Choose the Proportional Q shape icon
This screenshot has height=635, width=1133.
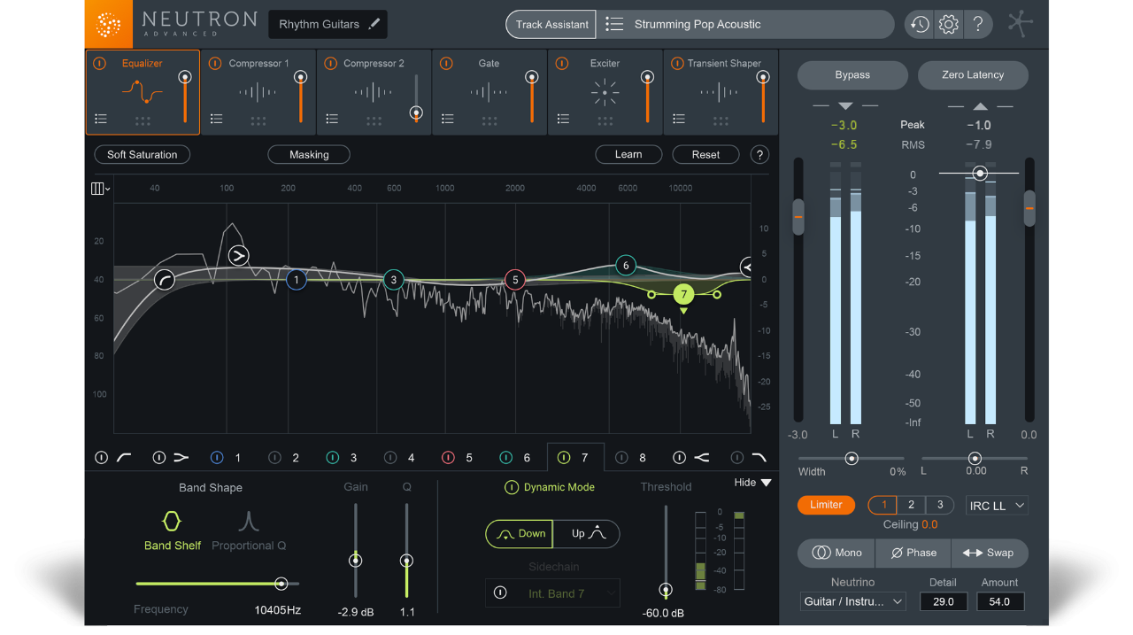tap(249, 520)
